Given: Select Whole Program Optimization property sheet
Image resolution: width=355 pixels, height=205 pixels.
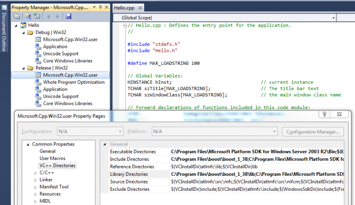Looking at the screenshot, I should [74, 82].
